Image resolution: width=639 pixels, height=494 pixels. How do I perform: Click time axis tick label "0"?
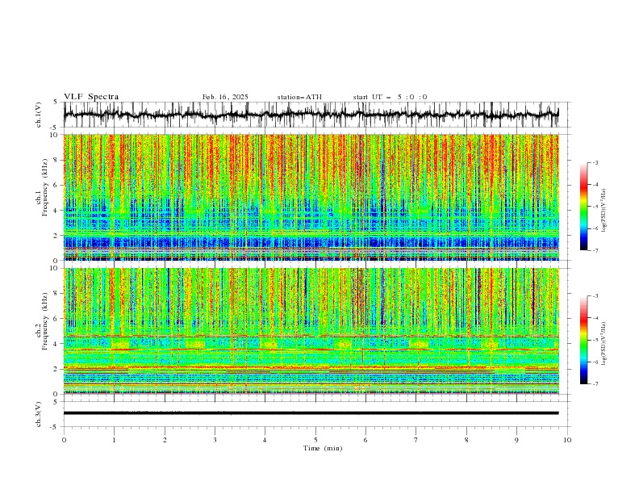64,440
